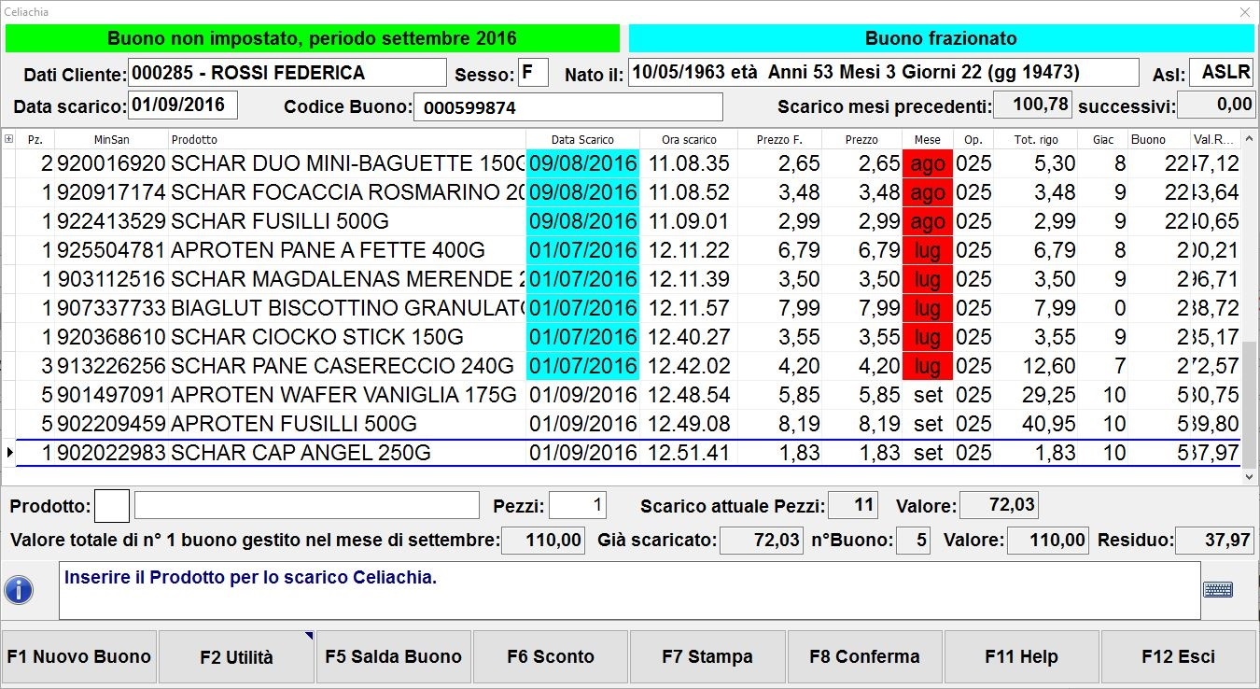The width and height of the screenshot is (1260, 689).
Task: Sort by Data Scarico column header
Action: click(582, 139)
